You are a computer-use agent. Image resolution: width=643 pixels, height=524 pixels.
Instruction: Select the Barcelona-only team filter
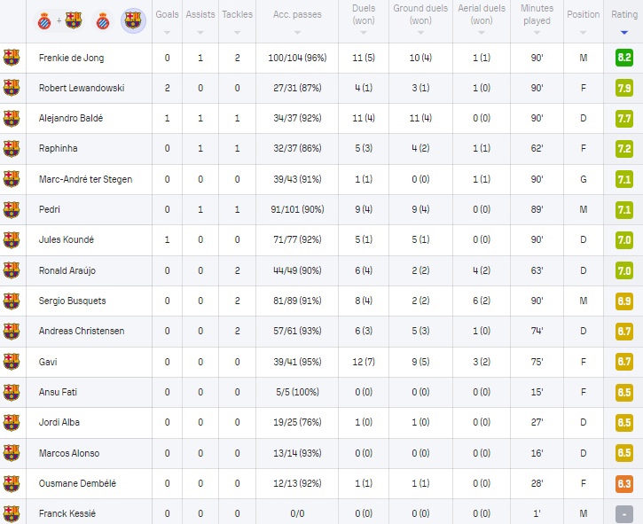click(132, 20)
